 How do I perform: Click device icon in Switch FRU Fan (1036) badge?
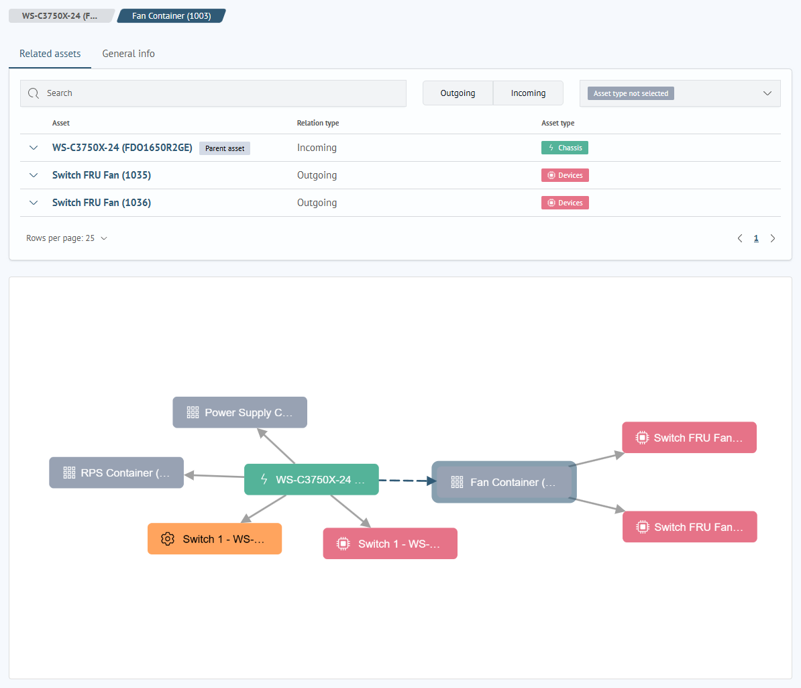coord(551,203)
